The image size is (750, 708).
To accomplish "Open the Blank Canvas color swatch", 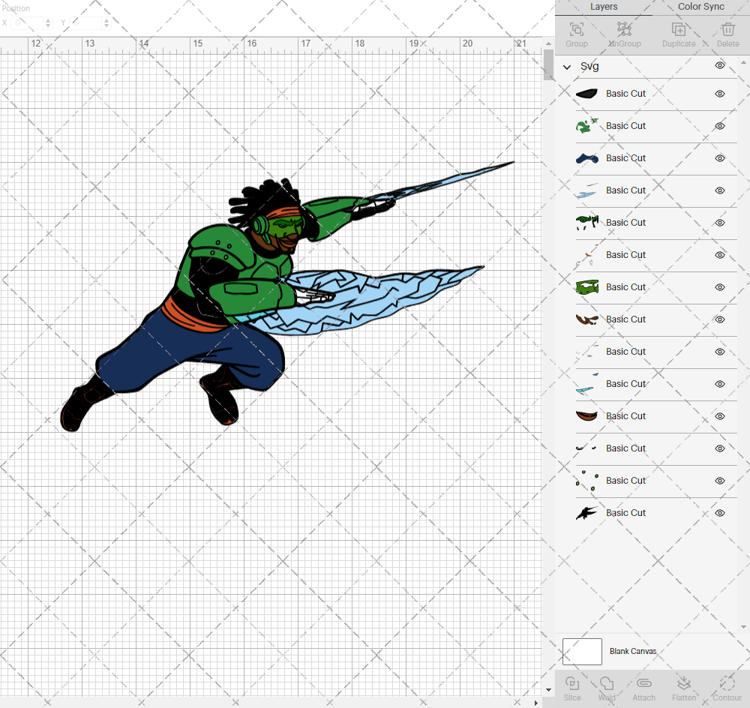I will (582, 652).
